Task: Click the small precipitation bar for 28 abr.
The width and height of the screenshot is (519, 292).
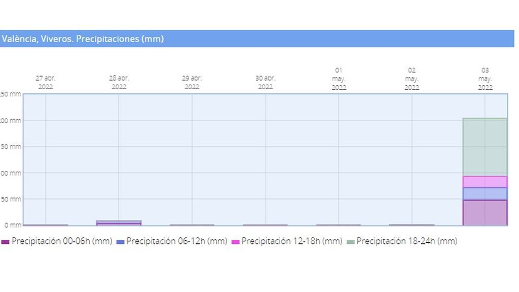Action: (x=119, y=223)
